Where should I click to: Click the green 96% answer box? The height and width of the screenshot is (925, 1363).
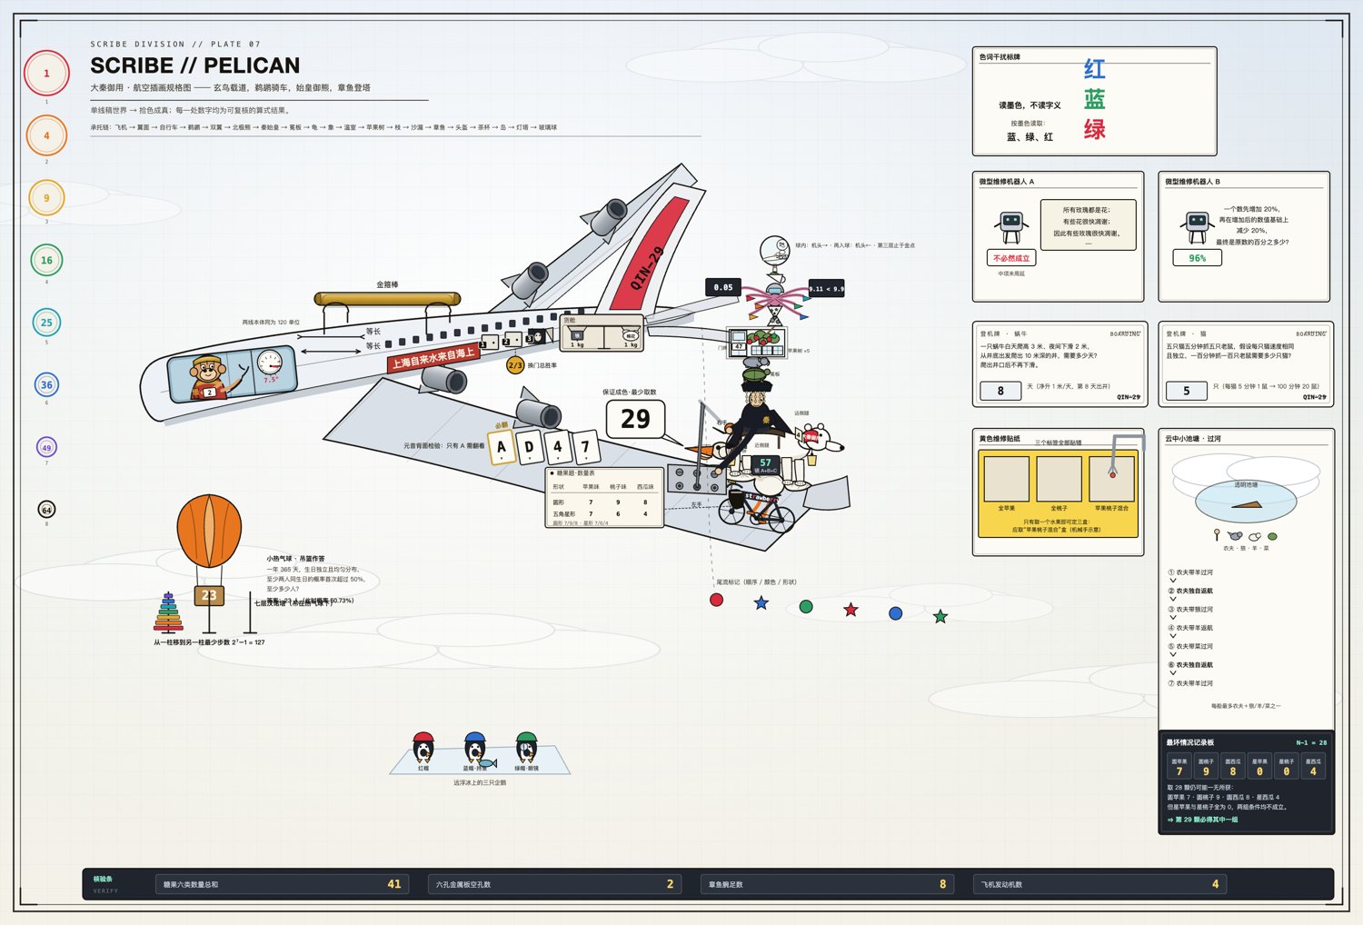pyautogui.click(x=1198, y=258)
